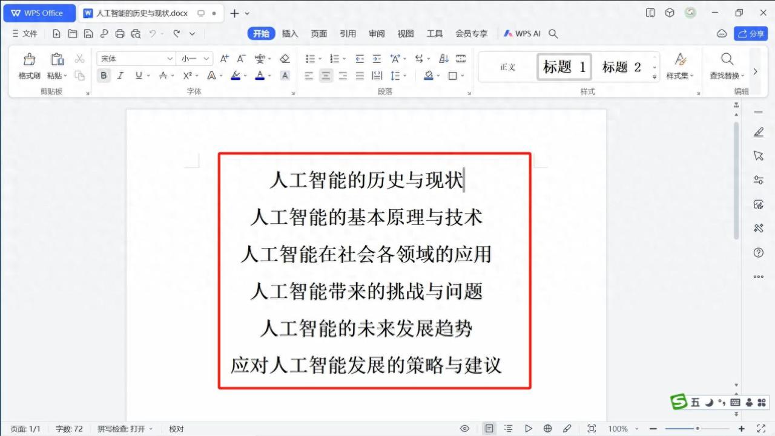Expand the styles gallery with its more arrow
The image size is (775, 436).
(655, 77)
